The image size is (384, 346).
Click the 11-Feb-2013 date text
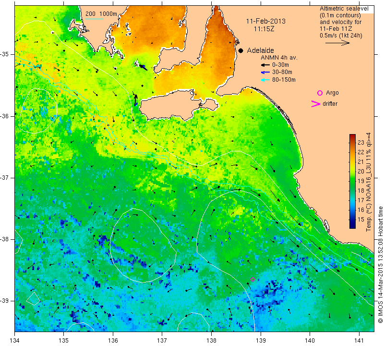pos(266,21)
